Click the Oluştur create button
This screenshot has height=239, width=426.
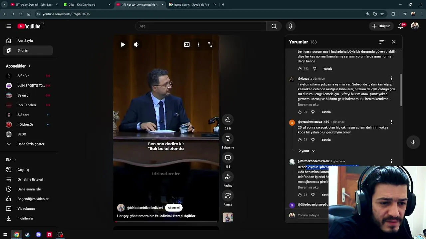pyautogui.click(x=381, y=26)
